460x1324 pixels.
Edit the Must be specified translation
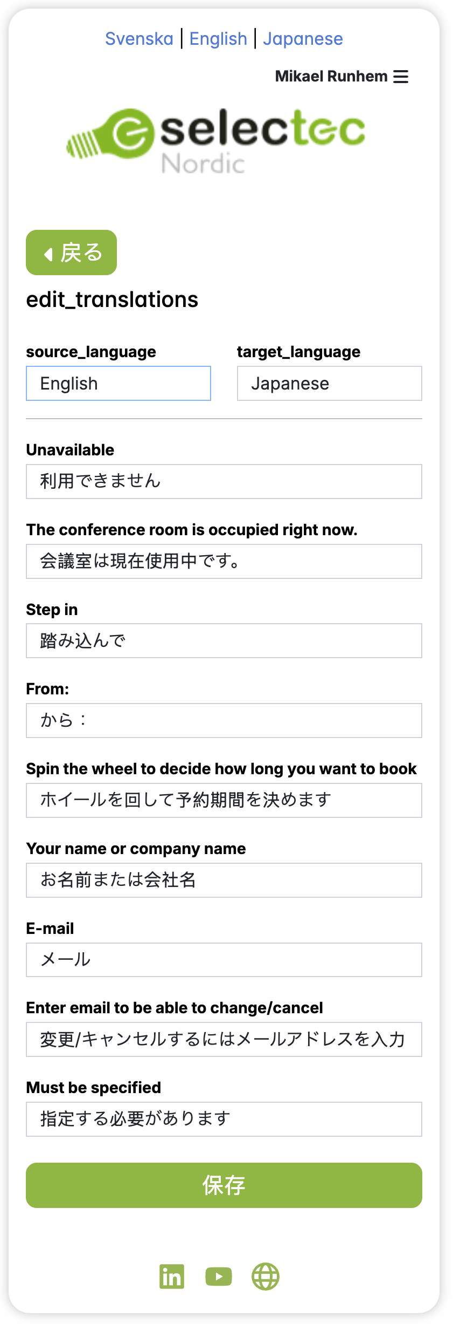click(x=224, y=1119)
